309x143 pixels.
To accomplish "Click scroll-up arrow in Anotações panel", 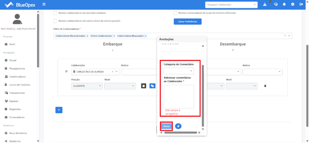I will tap(203, 46).
